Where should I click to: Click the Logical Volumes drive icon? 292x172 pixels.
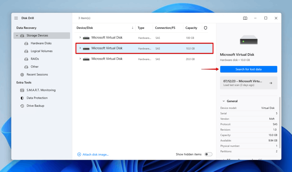click(x=26, y=51)
